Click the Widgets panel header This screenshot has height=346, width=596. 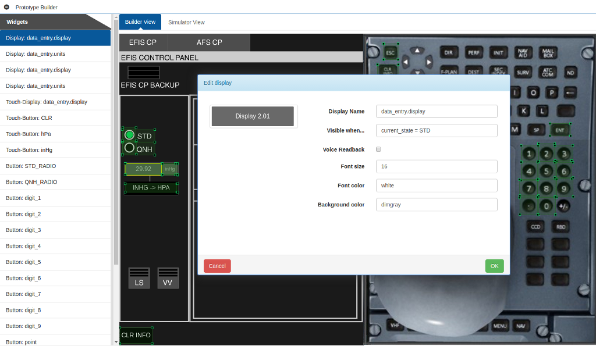pos(55,22)
